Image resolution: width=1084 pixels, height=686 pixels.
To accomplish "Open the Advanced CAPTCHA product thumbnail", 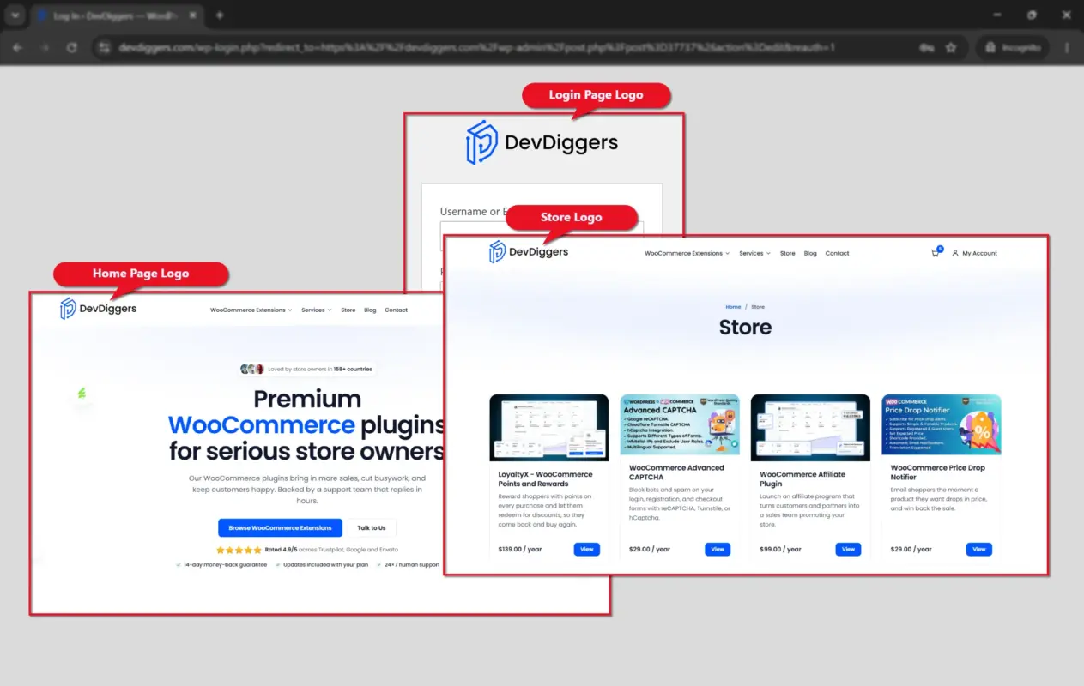I will pos(680,424).
